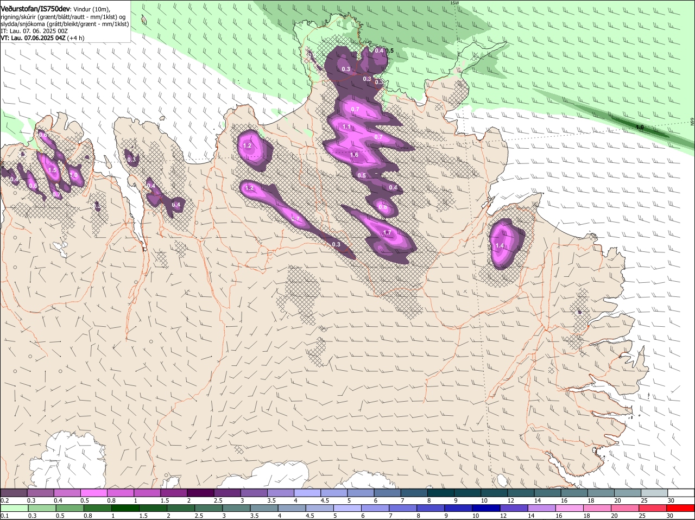
Task: Click the 1.0 label on the dark green rain band
Action: (640, 128)
